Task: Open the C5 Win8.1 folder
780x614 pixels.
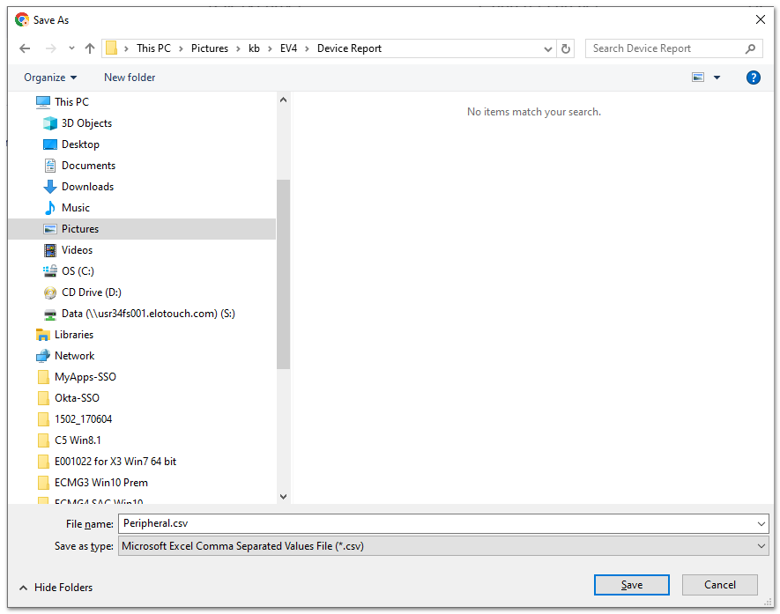Action: pyautogui.click(x=78, y=440)
